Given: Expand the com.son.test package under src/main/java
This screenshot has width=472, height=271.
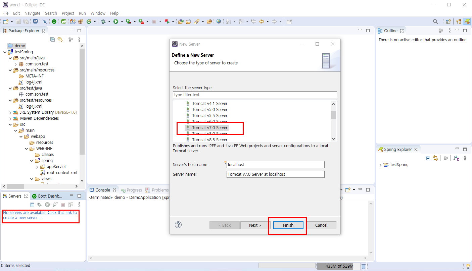Looking at the screenshot, I should [x=15, y=64].
